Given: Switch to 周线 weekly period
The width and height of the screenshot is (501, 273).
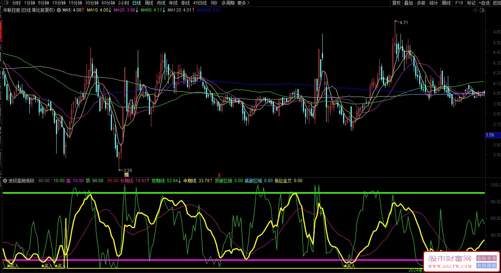Looking at the screenshot, I should 149,3.
